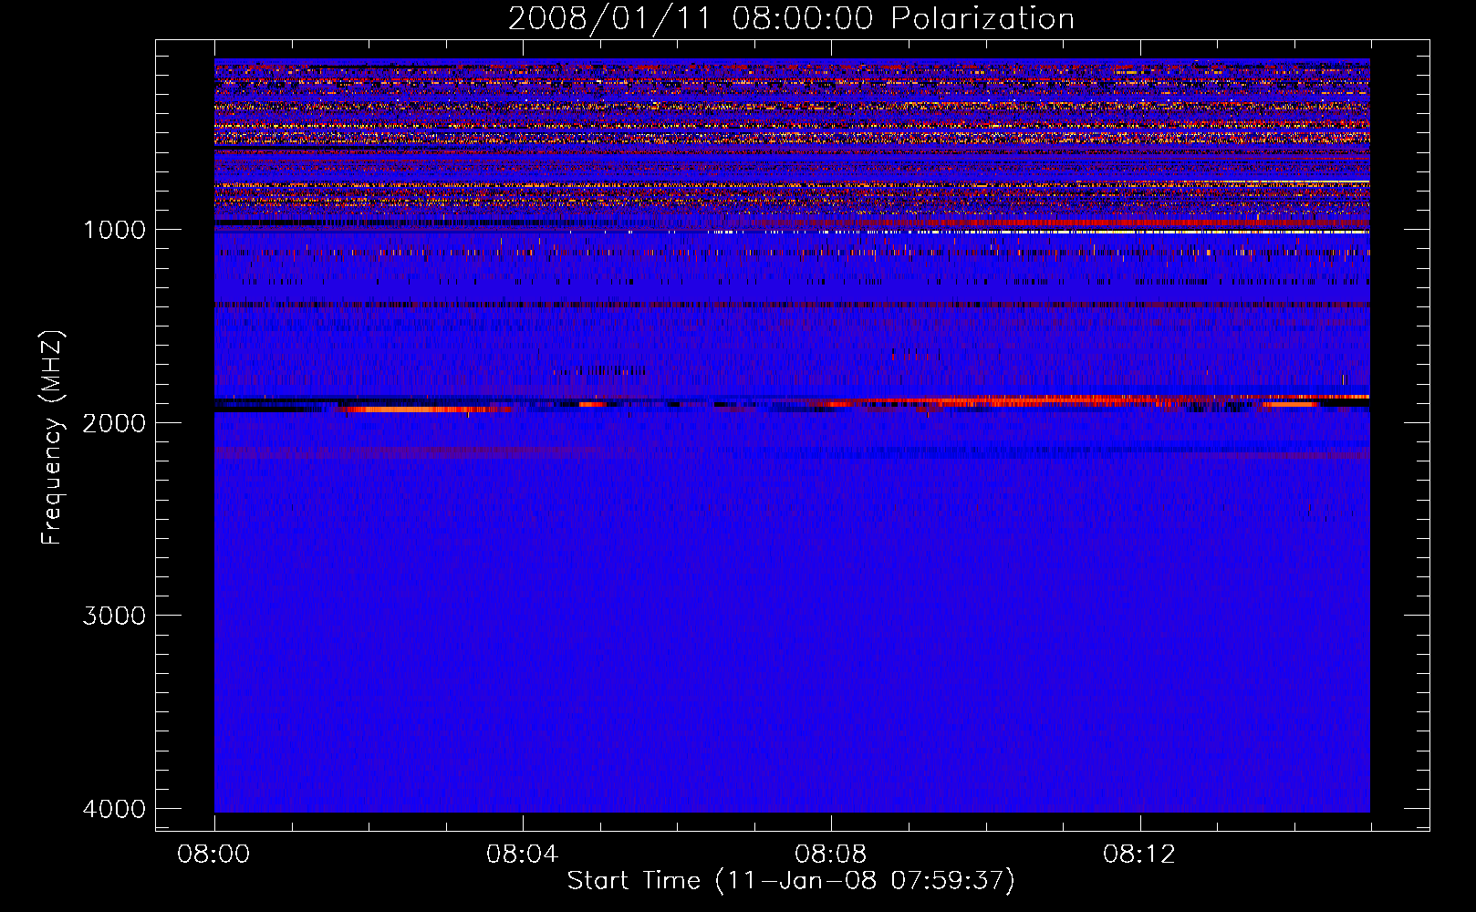Click the 08:12 time tick label
This screenshot has width=1476, height=912.
point(1139,855)
